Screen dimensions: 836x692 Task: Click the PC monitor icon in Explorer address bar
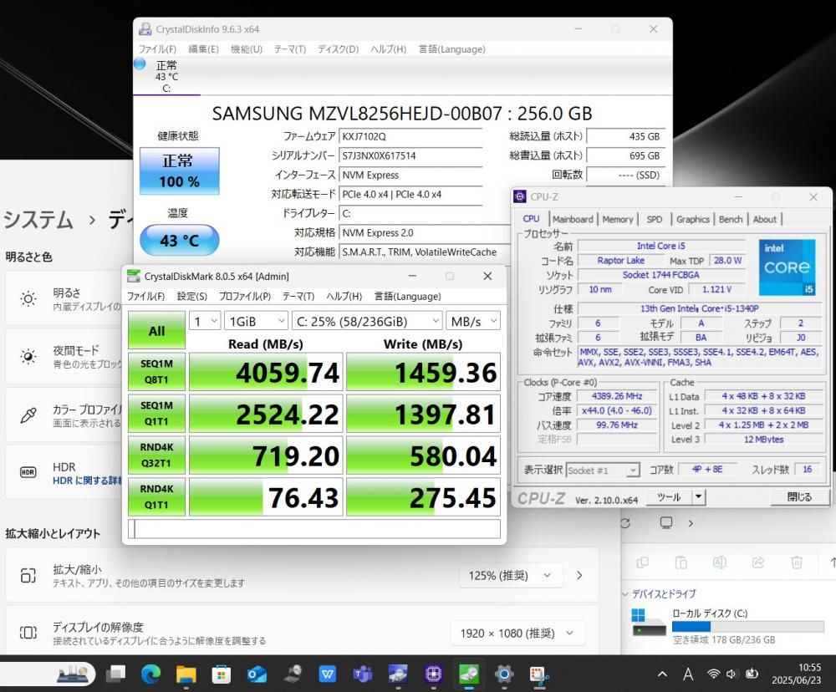click(x=666, y=522)
